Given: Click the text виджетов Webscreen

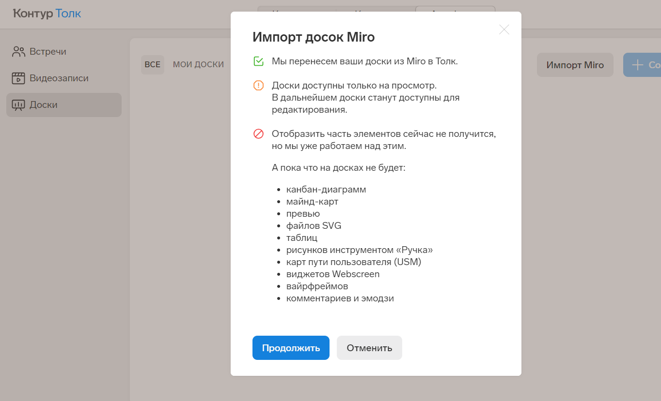Looking at the screenshot, I should (333, 274).
